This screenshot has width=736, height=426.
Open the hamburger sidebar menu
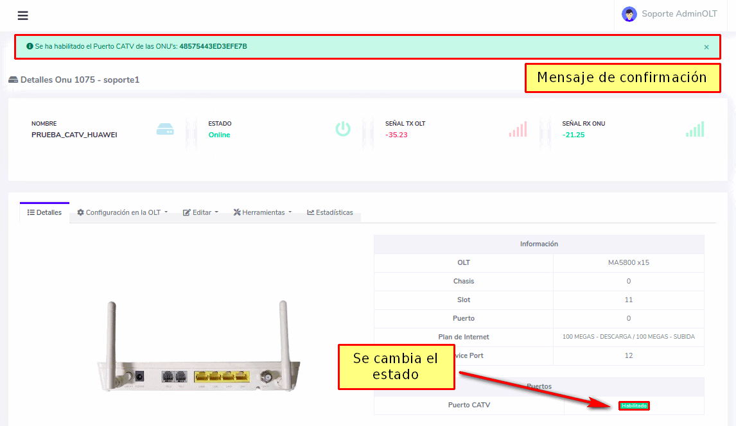tap(22, 16)
